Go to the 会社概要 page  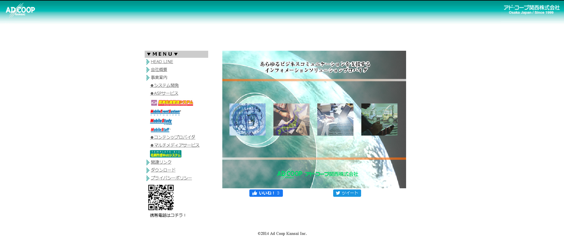(159, 70)
